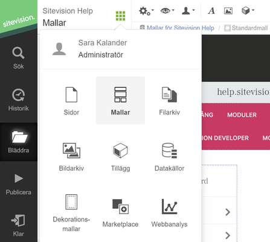Follow the Mallar för Sitevision Help link
The height and width of the screenshot is (242, 270).
(180, 28)
